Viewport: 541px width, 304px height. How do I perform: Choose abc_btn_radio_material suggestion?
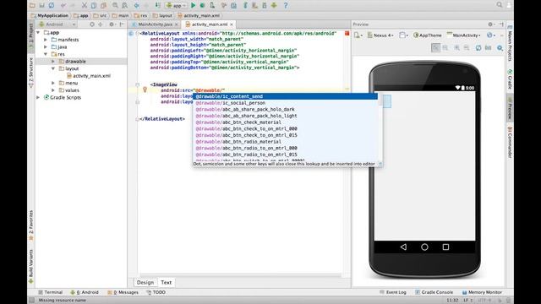286,142
